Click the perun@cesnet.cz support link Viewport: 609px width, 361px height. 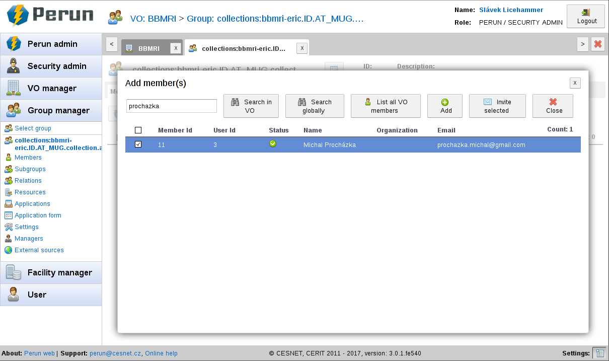(116, 353)
